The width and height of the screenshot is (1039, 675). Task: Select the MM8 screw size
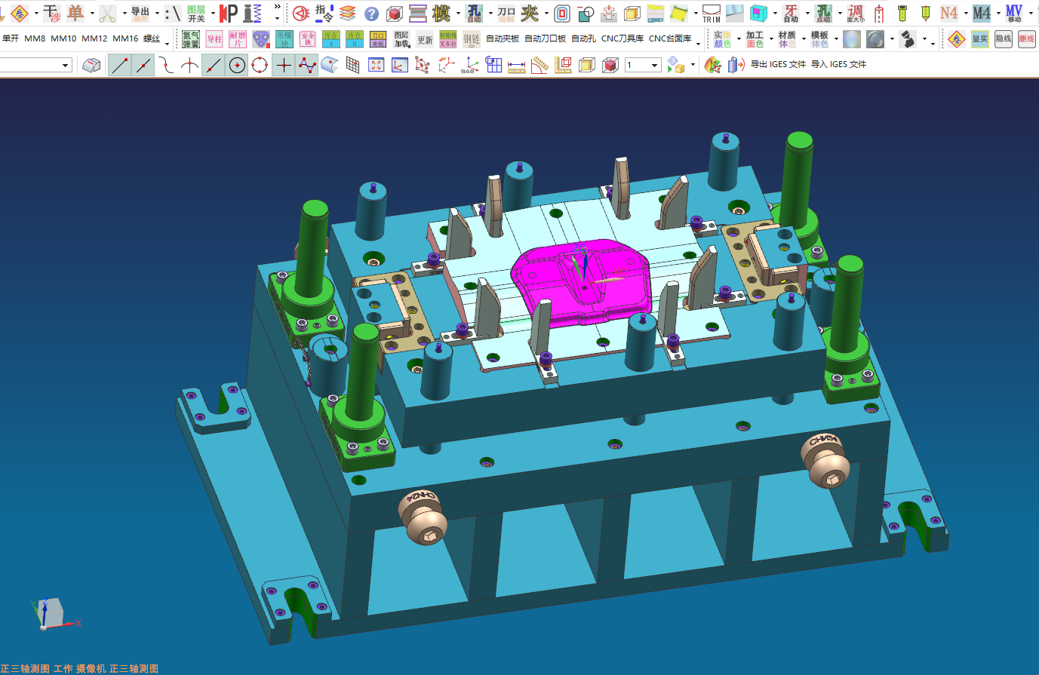point(35,38)
